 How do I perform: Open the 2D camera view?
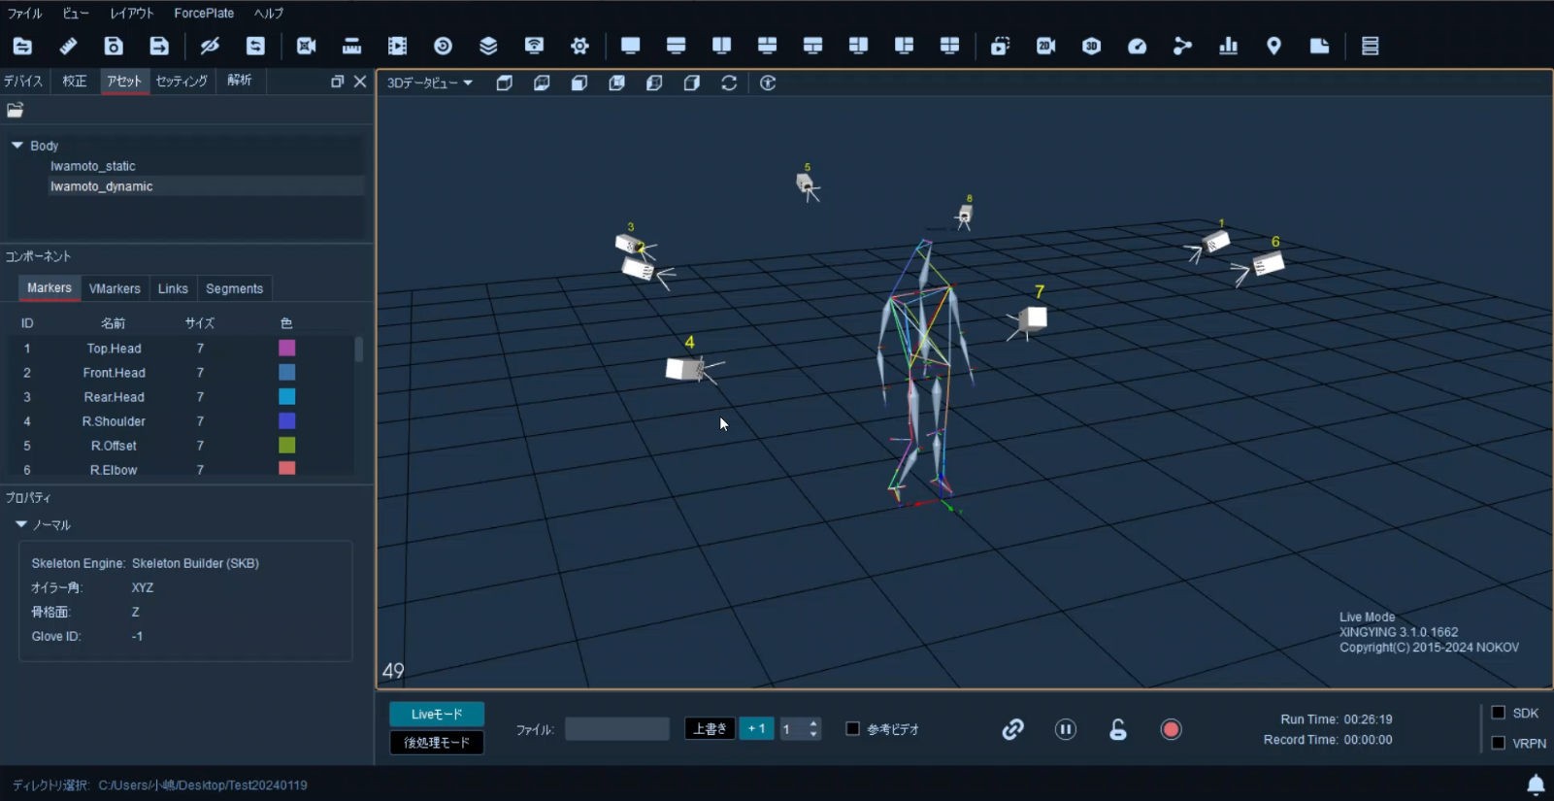tap(1045, 46)
